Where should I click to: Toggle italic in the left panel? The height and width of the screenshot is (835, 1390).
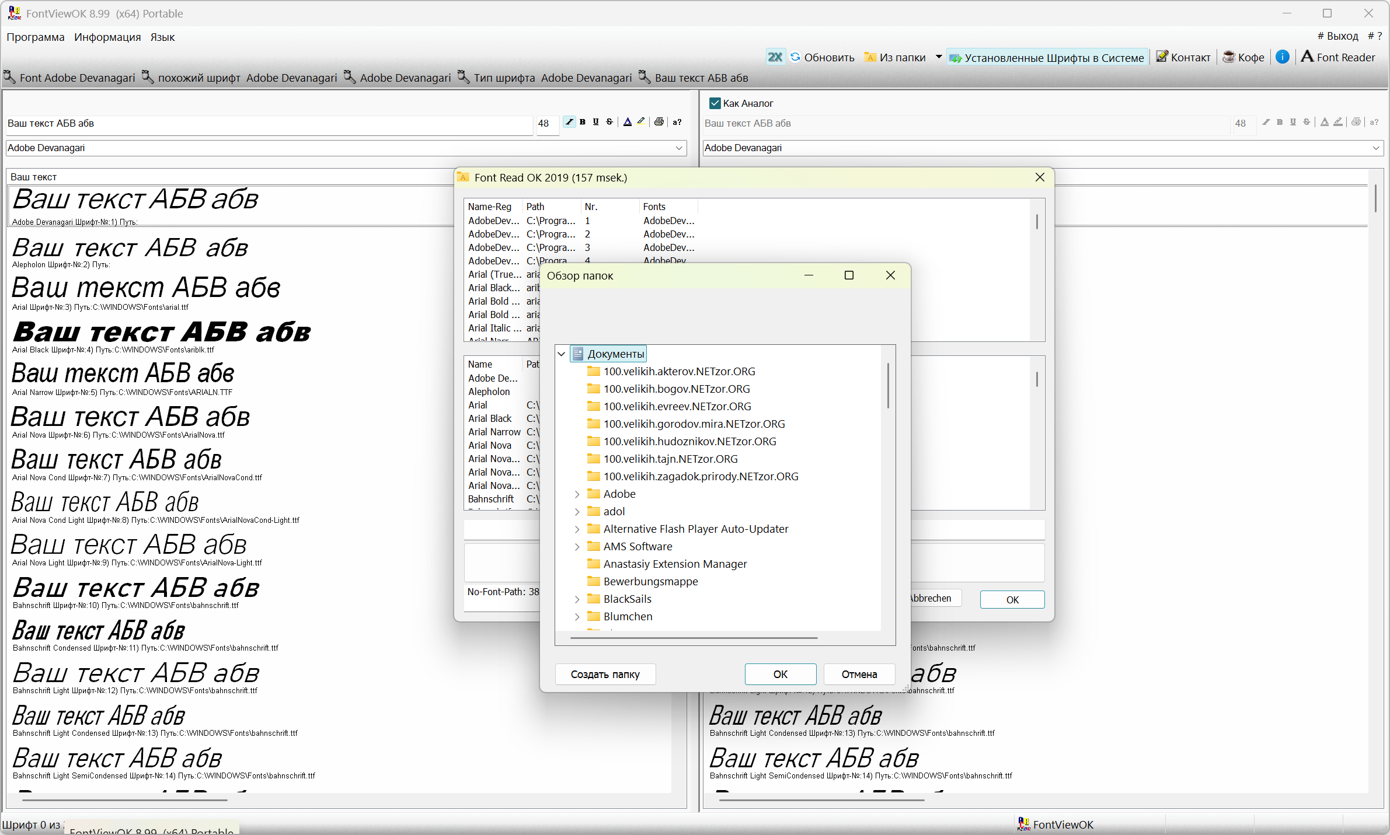(569, 122)
